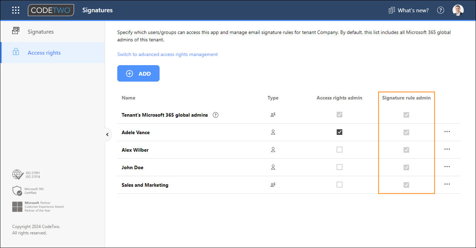Switch to advanced access rights management

[x=167, y=54]
